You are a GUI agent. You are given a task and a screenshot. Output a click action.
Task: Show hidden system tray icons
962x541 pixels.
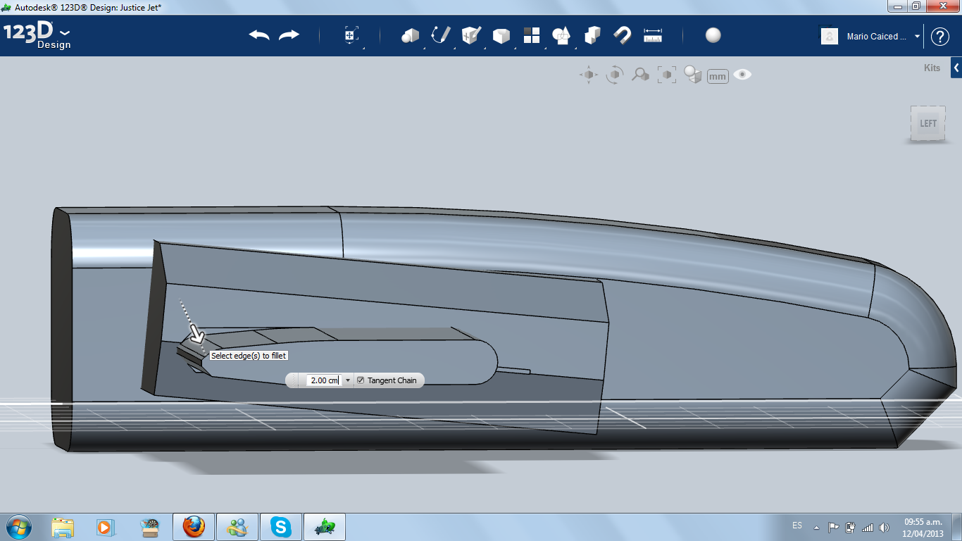coord(816,527)
